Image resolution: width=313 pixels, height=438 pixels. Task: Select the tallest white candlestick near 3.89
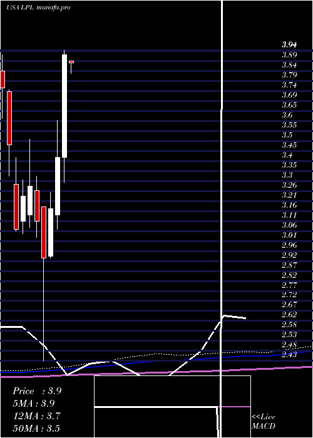64,106
